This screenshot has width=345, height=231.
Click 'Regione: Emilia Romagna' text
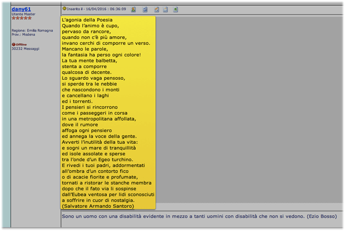32,31
